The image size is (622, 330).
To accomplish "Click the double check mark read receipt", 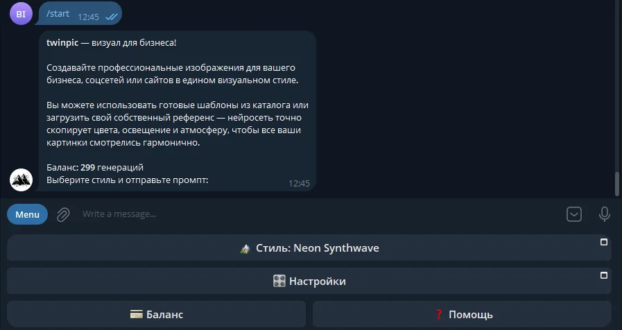I will (x=112, y=17).
